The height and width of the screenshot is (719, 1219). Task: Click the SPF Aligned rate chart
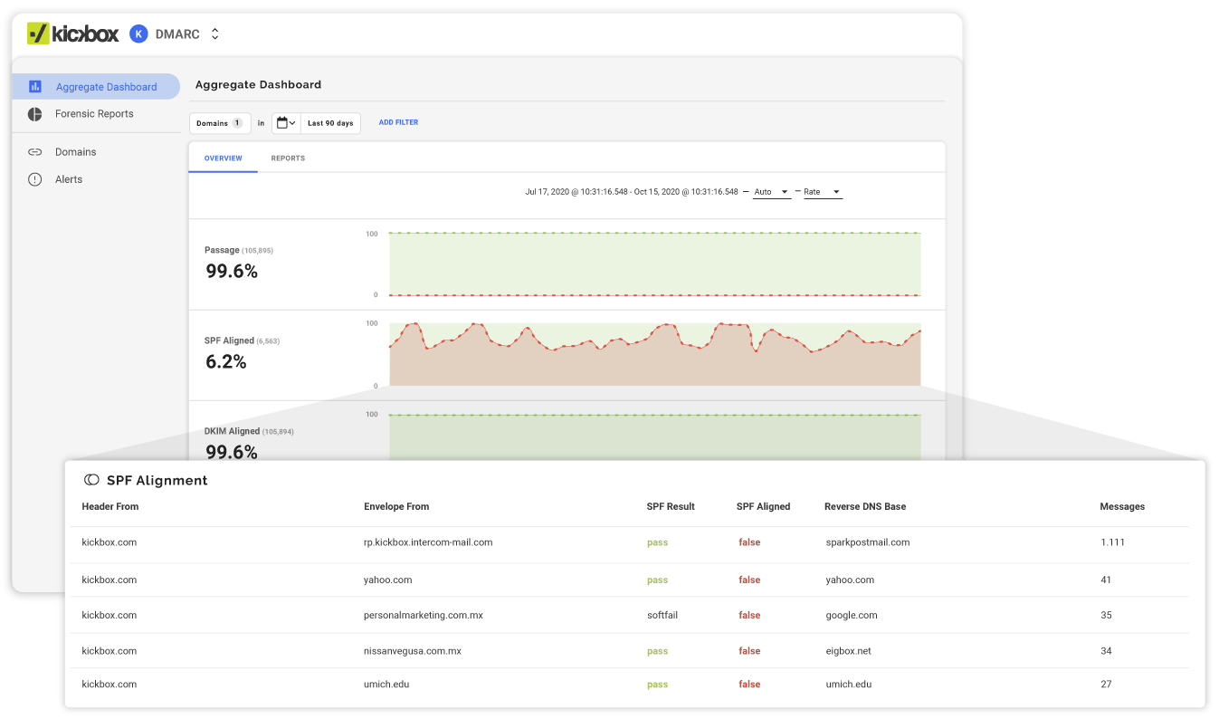coord(655,354)
